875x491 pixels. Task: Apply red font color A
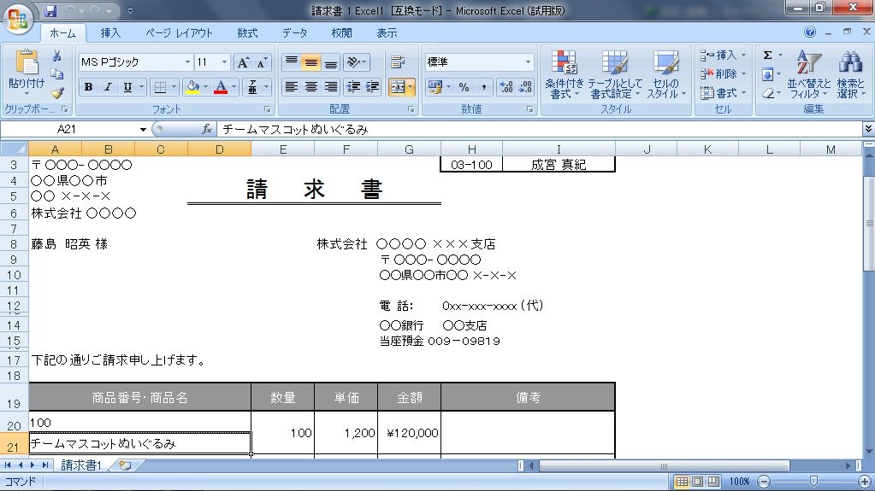coord(221,87)
